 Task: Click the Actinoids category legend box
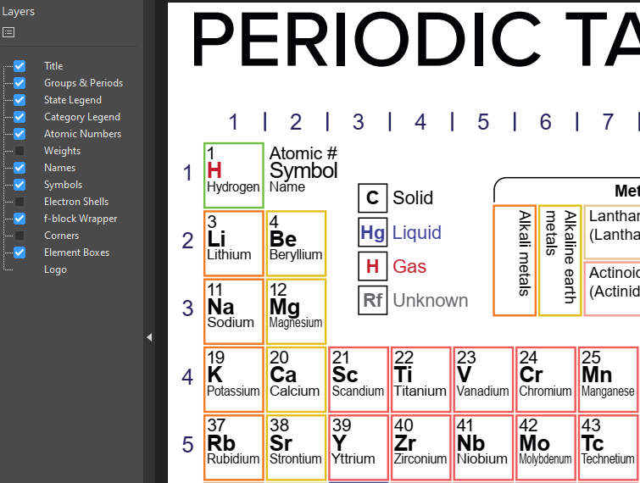612,289
